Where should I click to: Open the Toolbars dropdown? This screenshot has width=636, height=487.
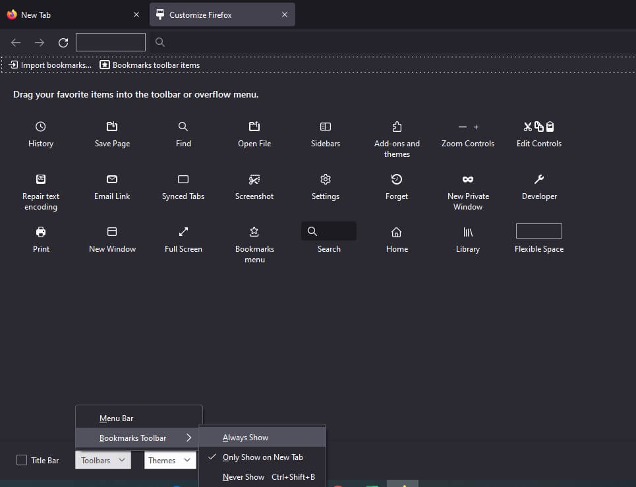click(x=103, y=460)
